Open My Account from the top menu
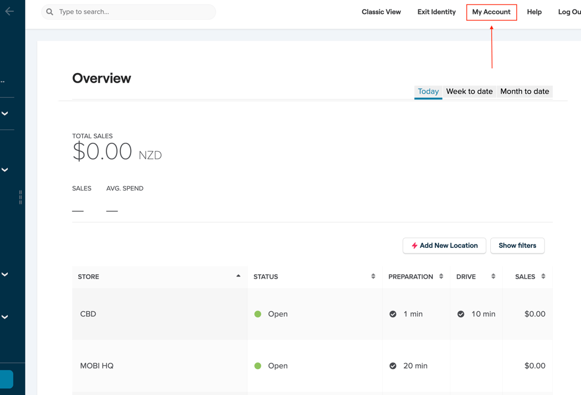The width and height of the screenshot is (581, 395). [491, 12]
